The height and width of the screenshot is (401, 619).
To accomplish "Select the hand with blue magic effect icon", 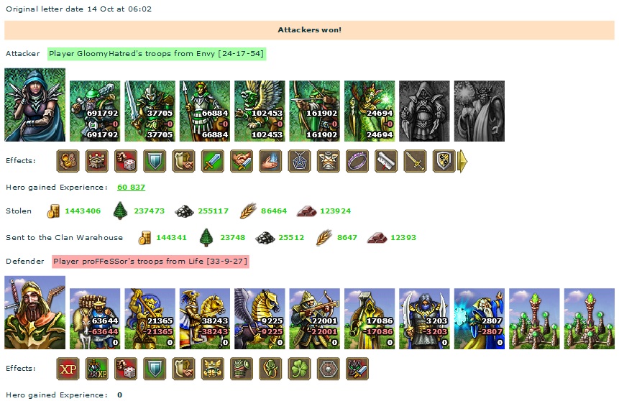I will (x=270, y=161).
